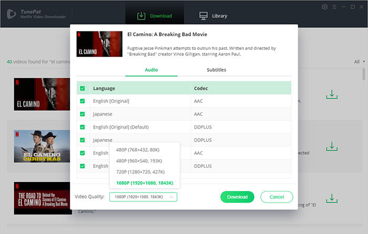The image size is (368, 234).
Task: Select 480P (768×432, 80K) quality
Action: 138,150
